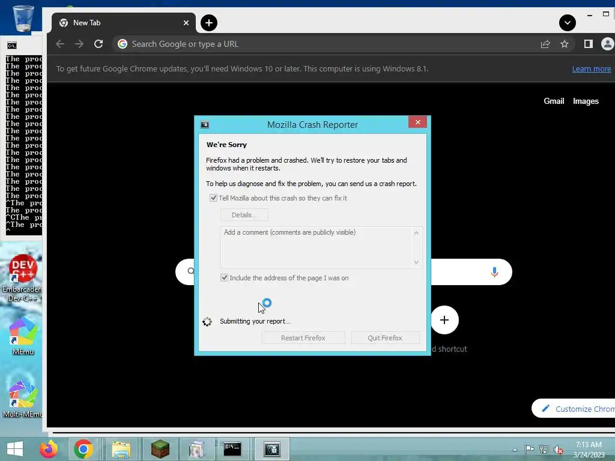Toggle Include the address of page checkbox
The width and height of the screenshot is (615, 461).
pos(225,277)
